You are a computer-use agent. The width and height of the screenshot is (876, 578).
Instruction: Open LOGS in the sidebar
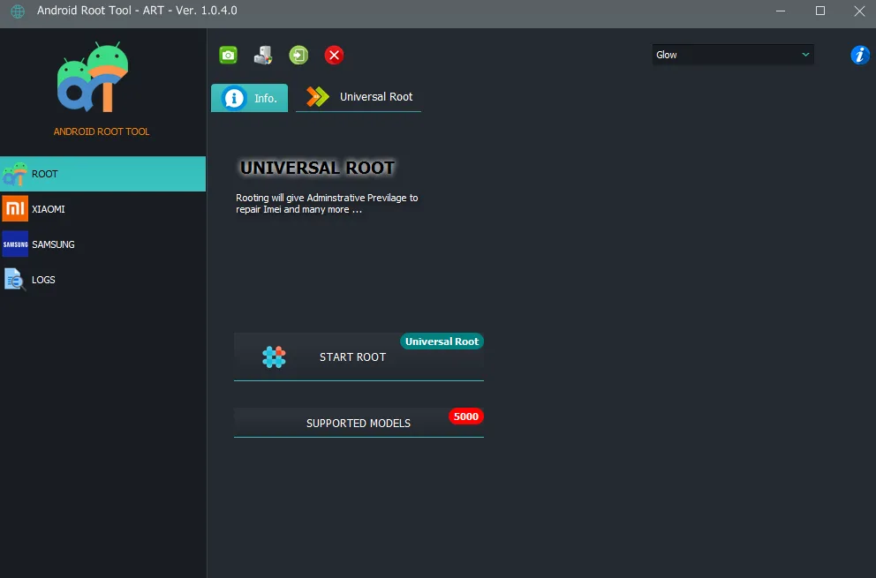(102, 279)
